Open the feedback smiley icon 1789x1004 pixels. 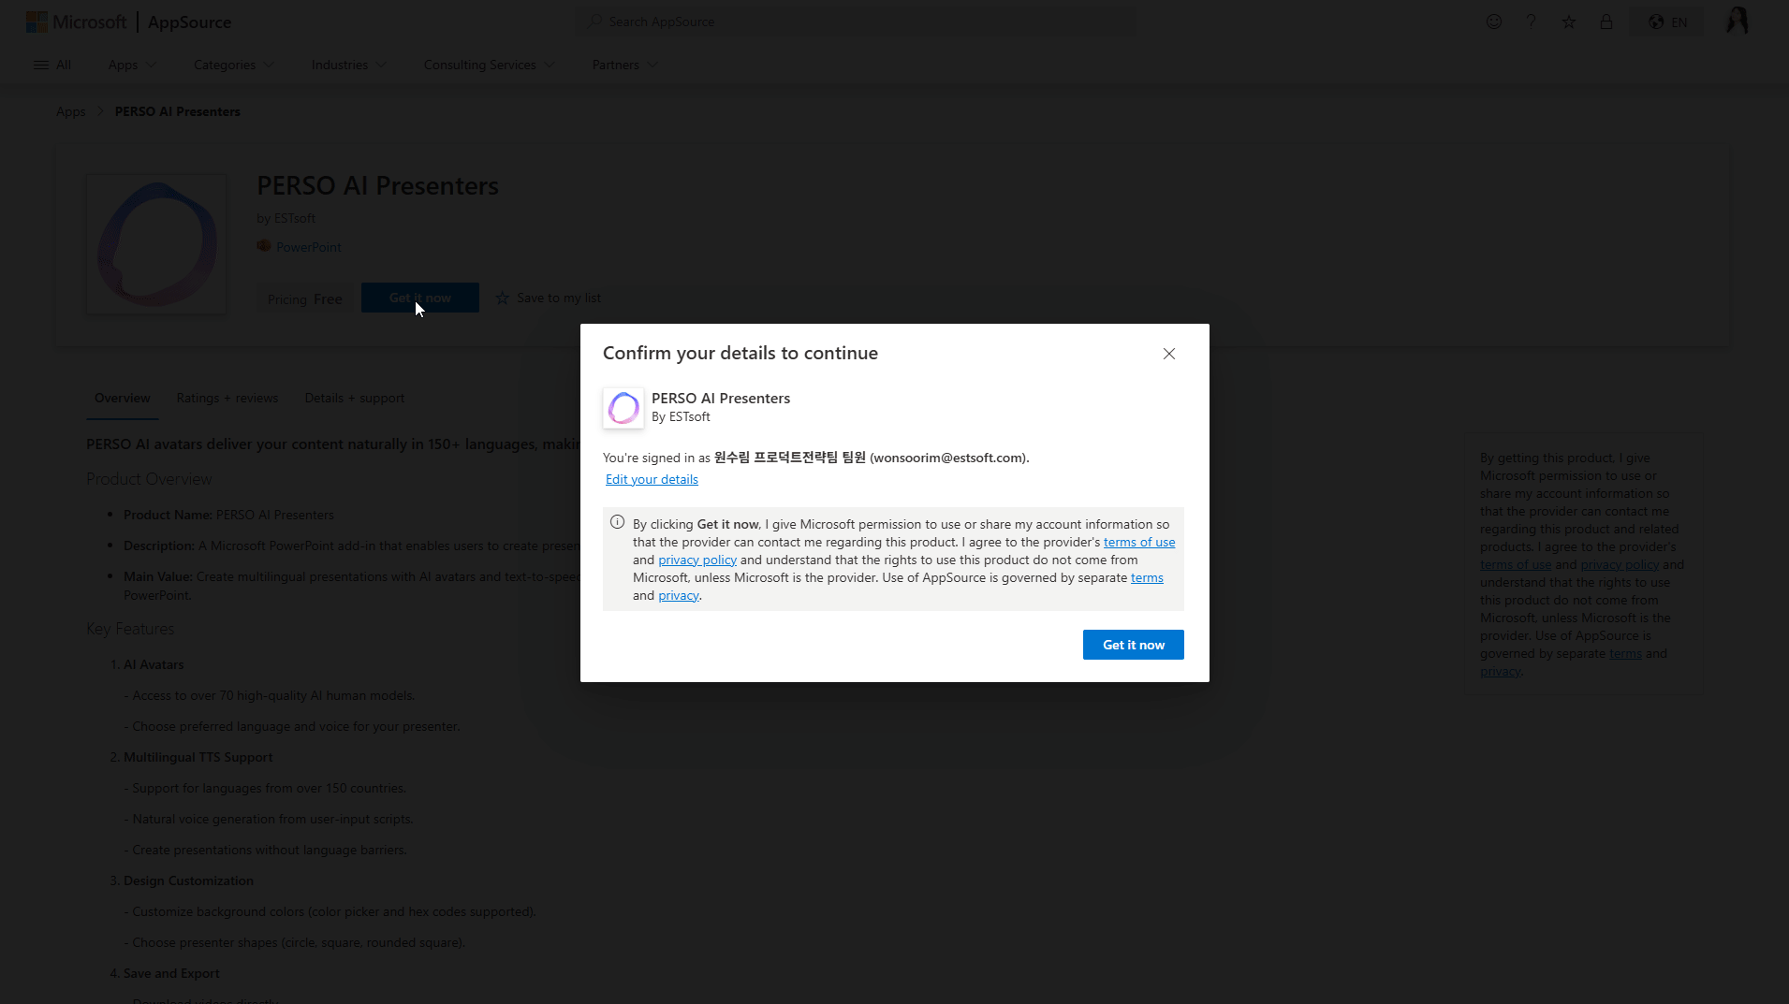[x=1494, y=22]
